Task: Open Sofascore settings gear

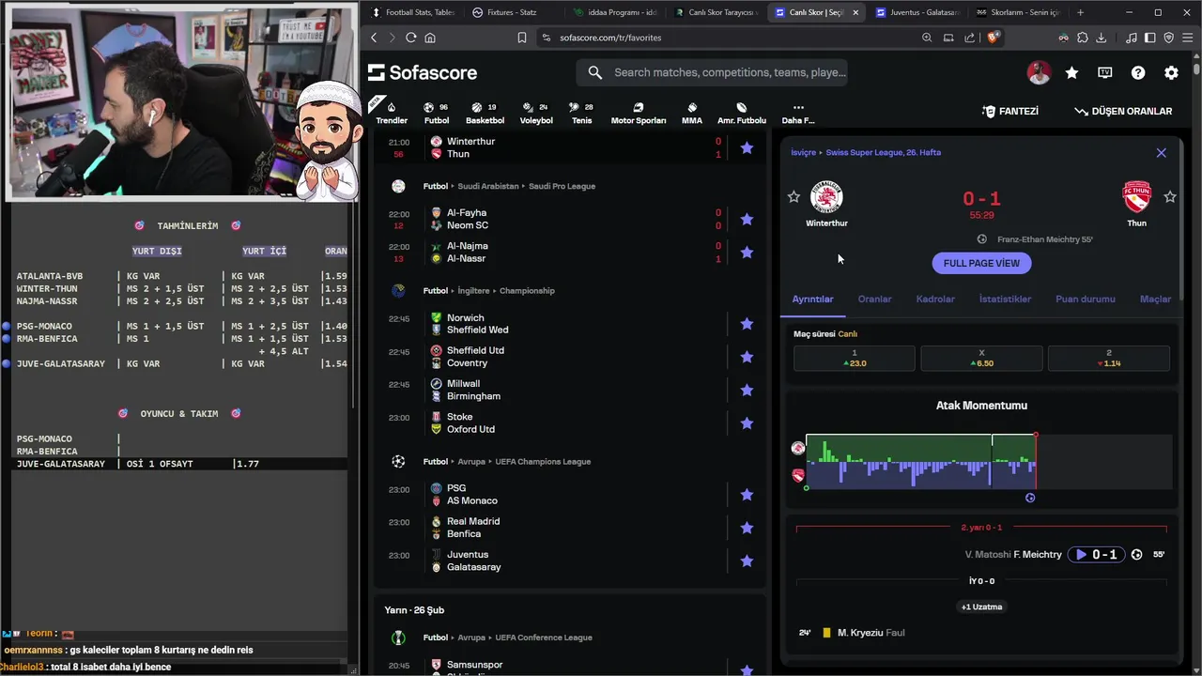Action: pos(1171,72)
